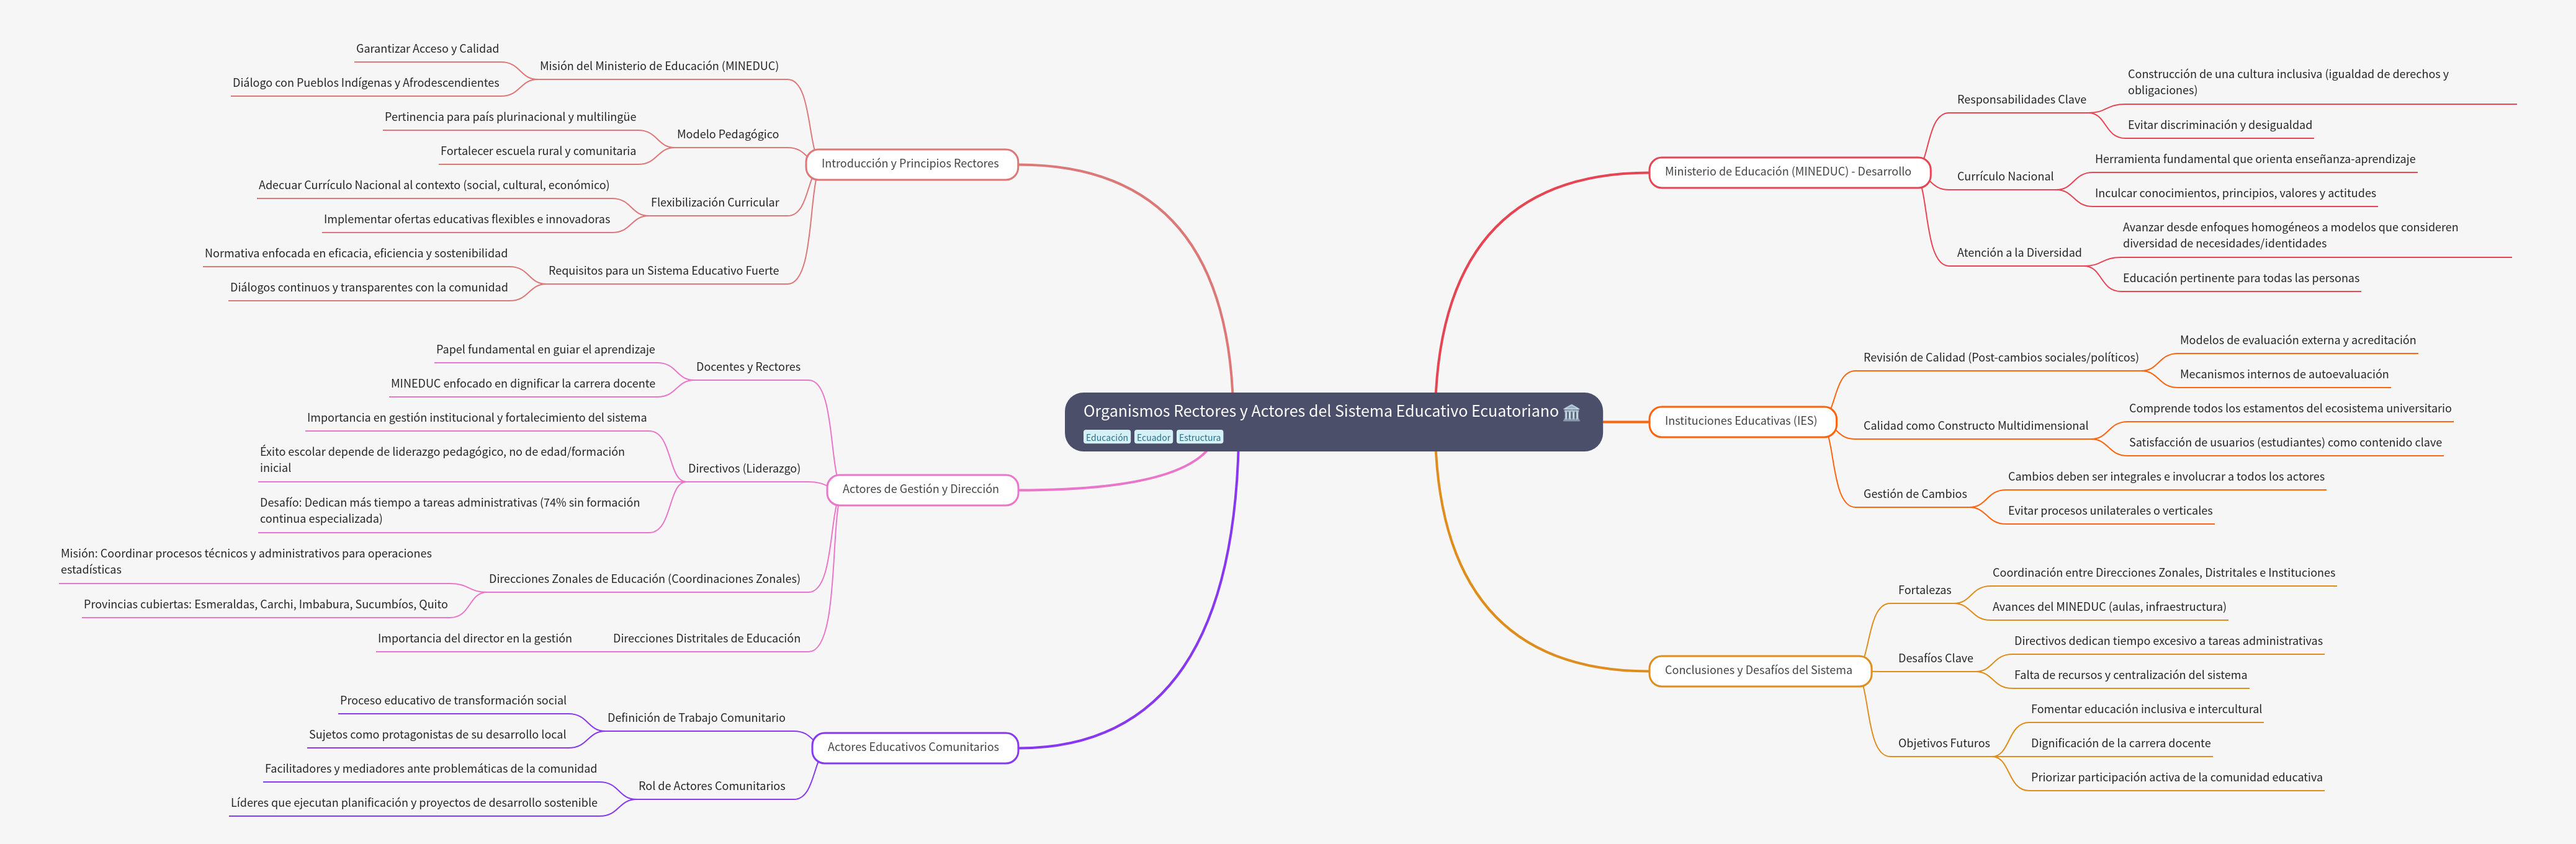Click Rol de Actores Comunitarios branch
Viewport: 2576px width, 844px height.
(x=711, y=786)
